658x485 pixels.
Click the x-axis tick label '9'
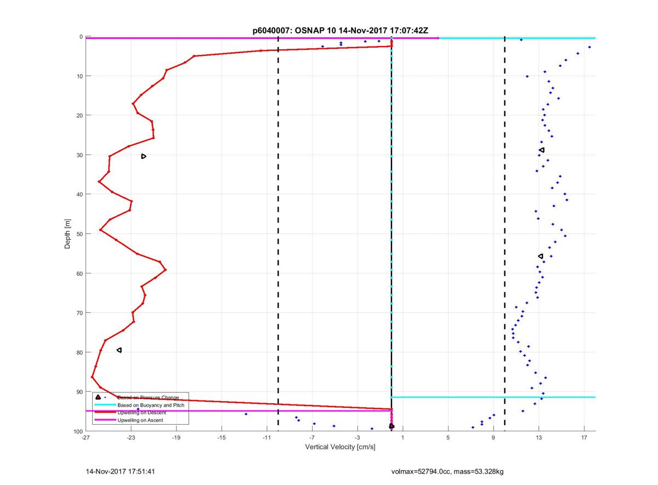click(493, 438)
